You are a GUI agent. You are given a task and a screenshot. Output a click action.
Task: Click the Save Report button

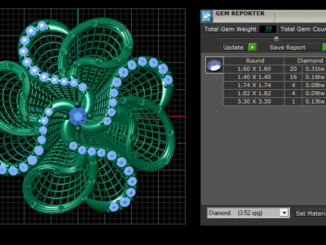click(295, 47)
